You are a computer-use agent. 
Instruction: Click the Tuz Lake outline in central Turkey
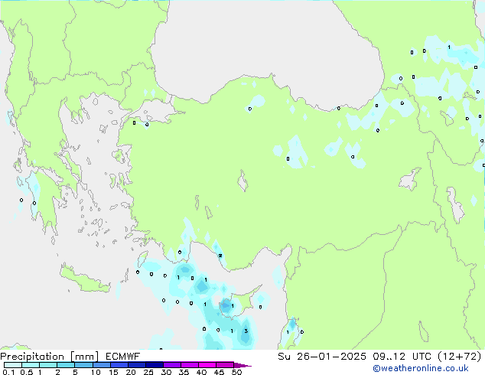click(243, 183)
